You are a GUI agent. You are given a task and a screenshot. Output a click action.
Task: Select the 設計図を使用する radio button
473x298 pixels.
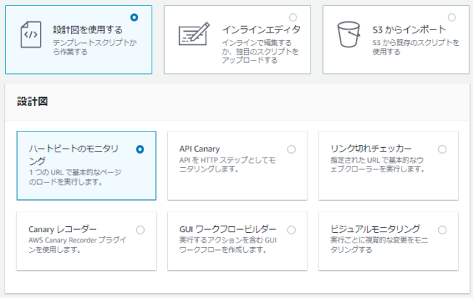[135, 18]
